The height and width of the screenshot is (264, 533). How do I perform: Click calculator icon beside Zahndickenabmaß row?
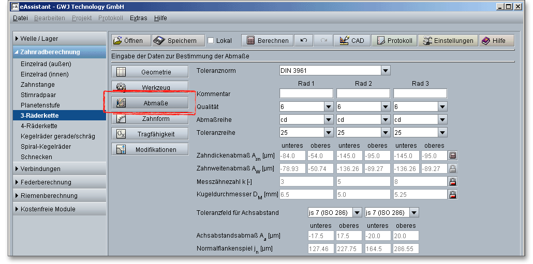(453, 156)
